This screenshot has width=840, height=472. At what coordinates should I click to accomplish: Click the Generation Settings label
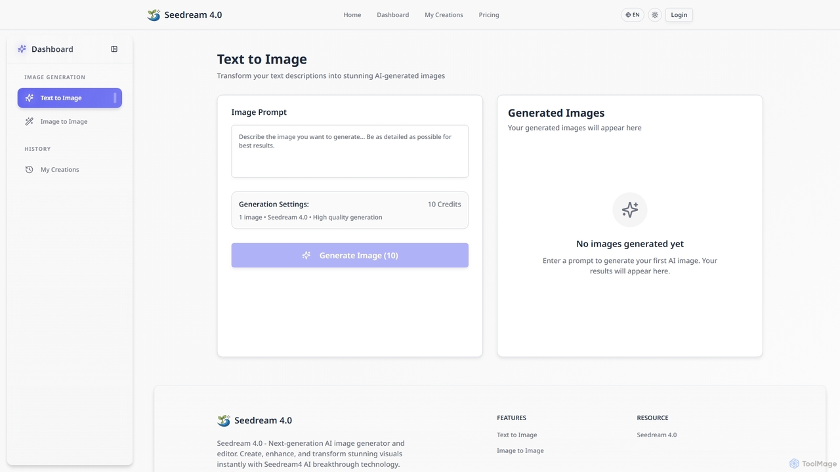[x=274, y=204]
